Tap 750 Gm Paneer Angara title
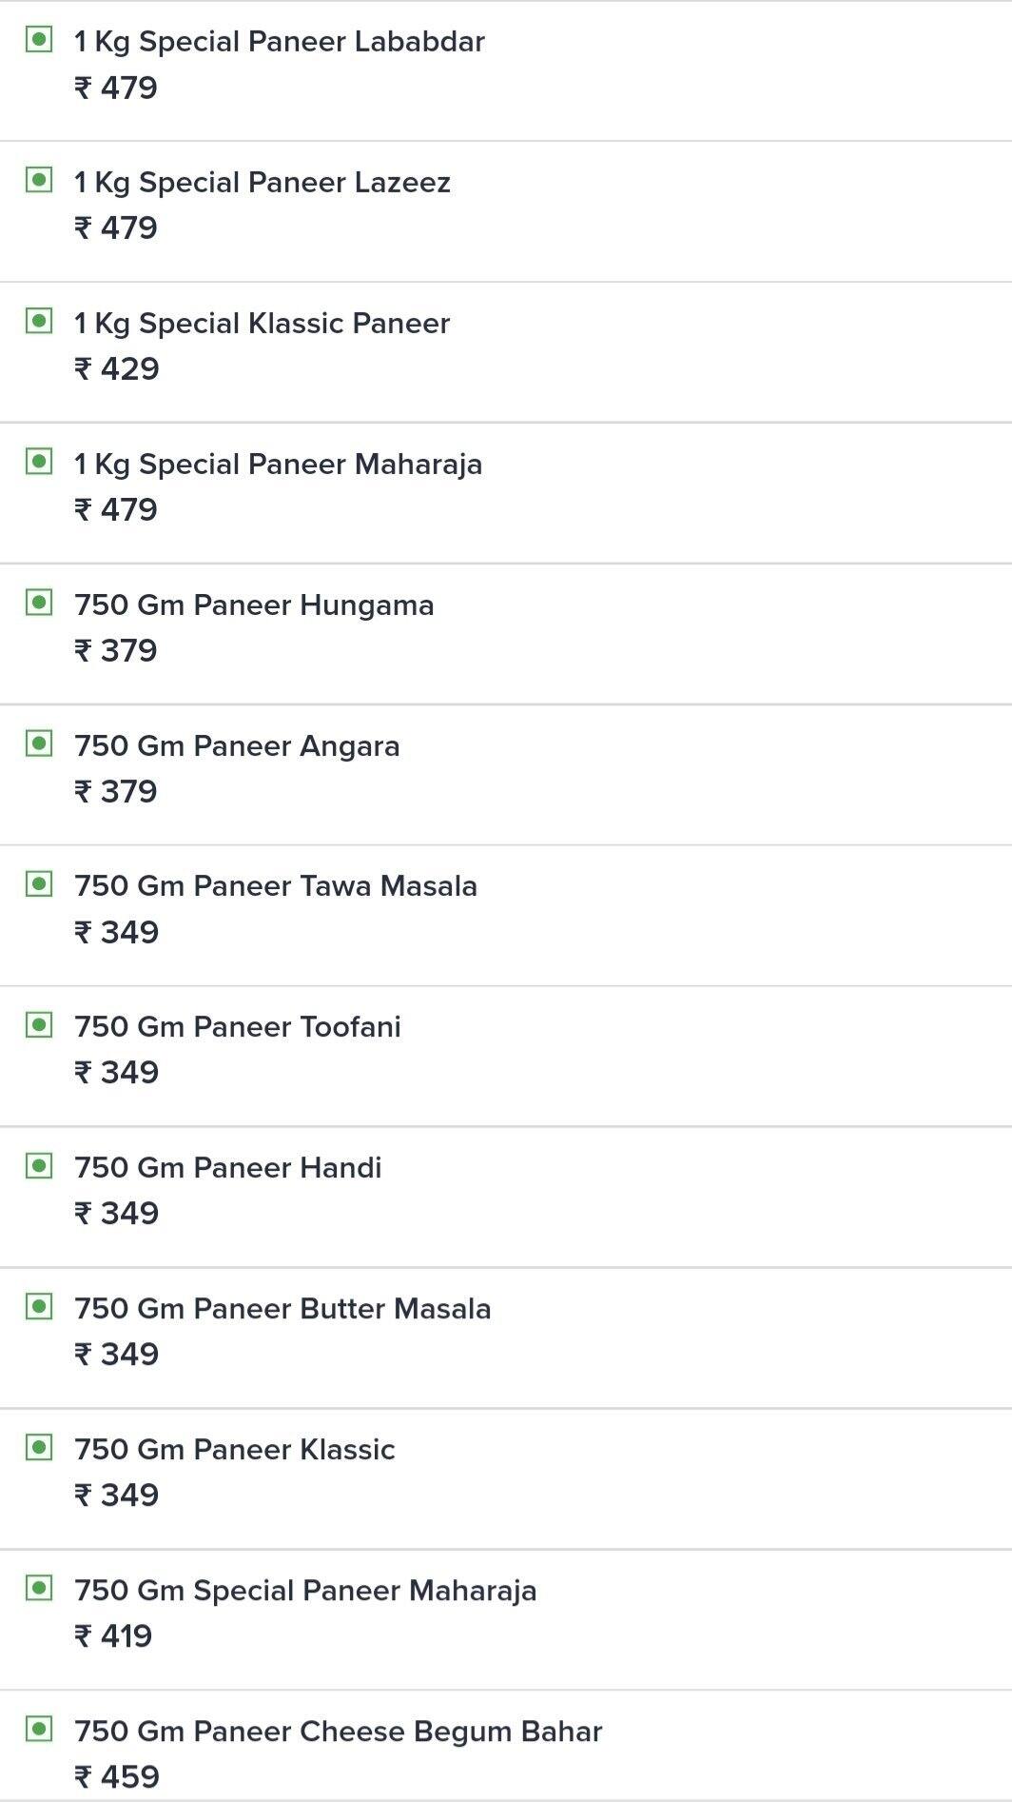 pos(237,746)
